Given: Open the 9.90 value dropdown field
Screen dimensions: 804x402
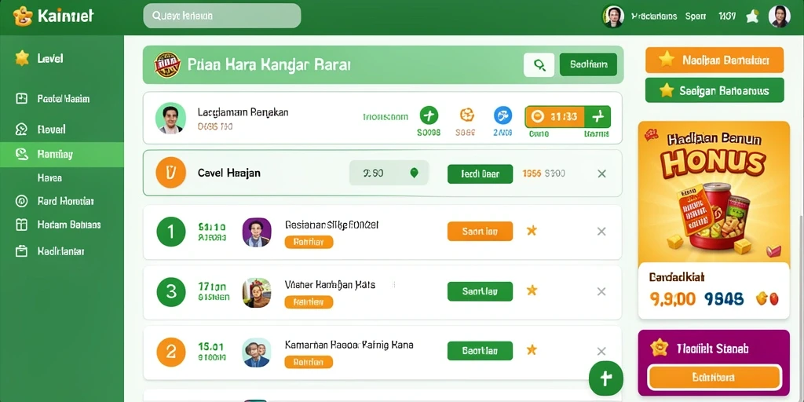Looking at the screenshot, I should coord(389,174).
